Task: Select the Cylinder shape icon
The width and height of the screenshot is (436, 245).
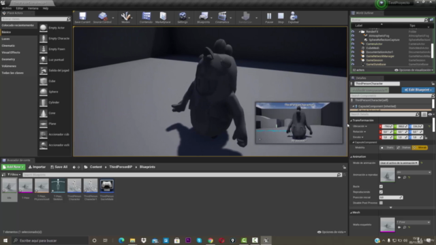Action: [x=43, y=102]
